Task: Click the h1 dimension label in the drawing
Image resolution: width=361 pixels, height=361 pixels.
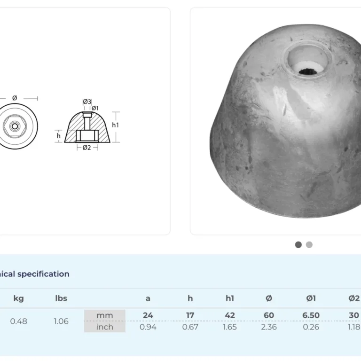Action: pos(116,125)
